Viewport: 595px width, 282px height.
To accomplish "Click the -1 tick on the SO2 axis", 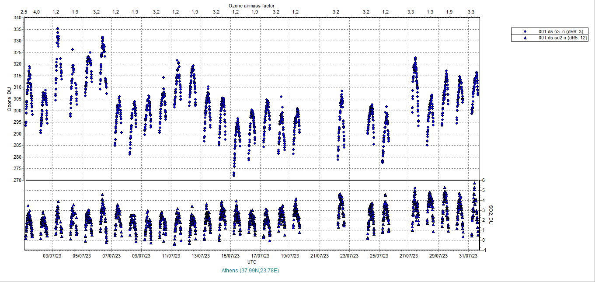I will 484,250.
